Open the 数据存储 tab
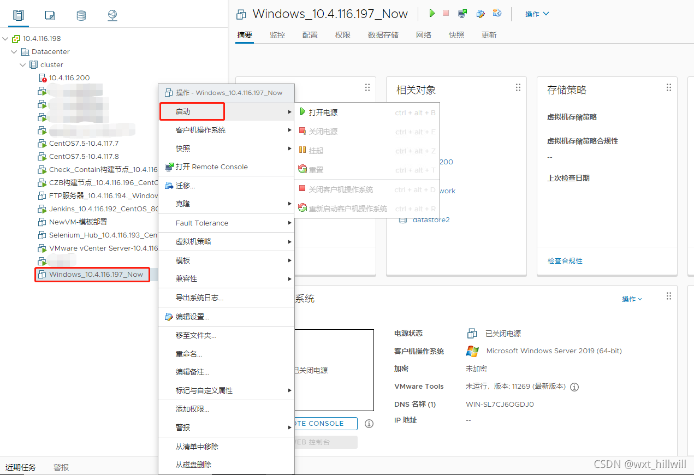This screenshot has height=475, width=694. pyautogui.click(x=383, y=35)
